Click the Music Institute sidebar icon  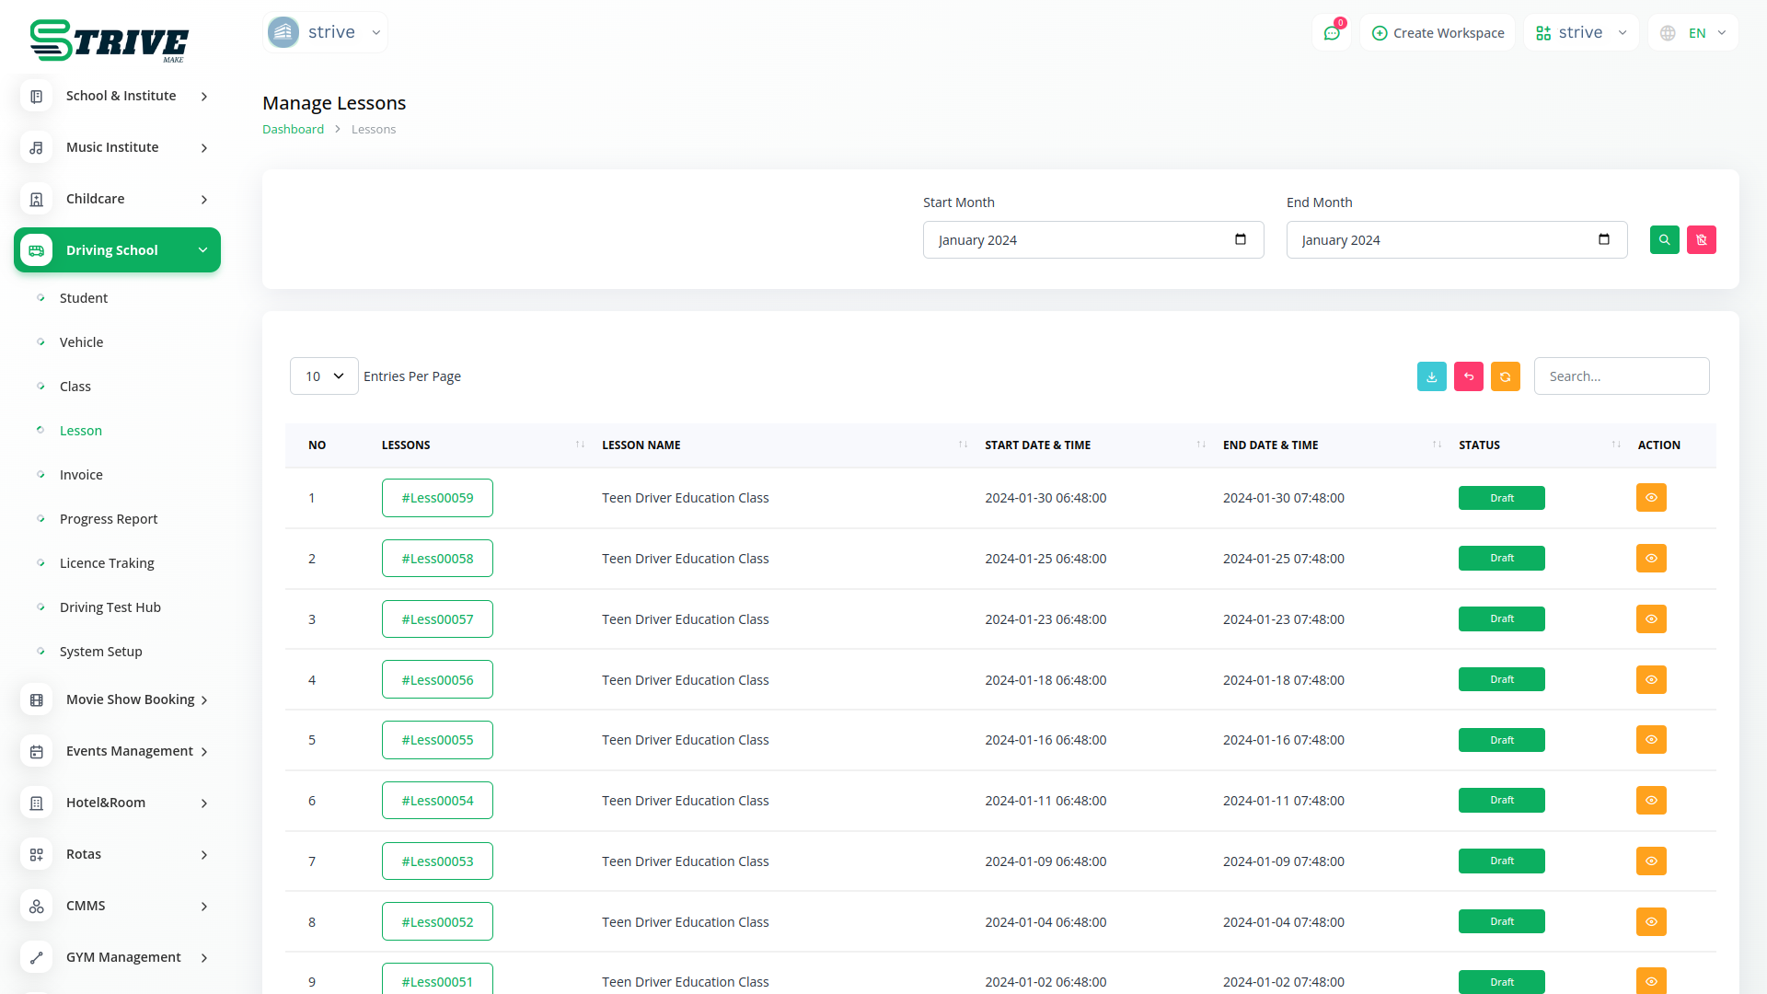[37, 147]
